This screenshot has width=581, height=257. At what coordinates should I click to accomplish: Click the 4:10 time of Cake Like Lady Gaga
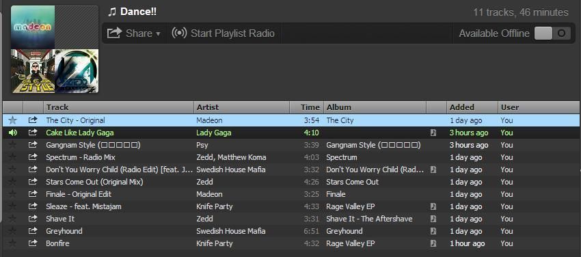(311, 133)
